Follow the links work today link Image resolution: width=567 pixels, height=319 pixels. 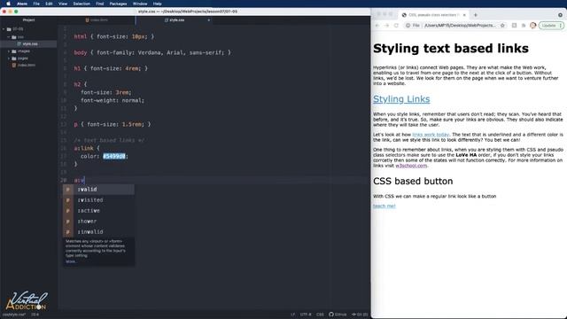pyautogui.click(x=431, y=135)
